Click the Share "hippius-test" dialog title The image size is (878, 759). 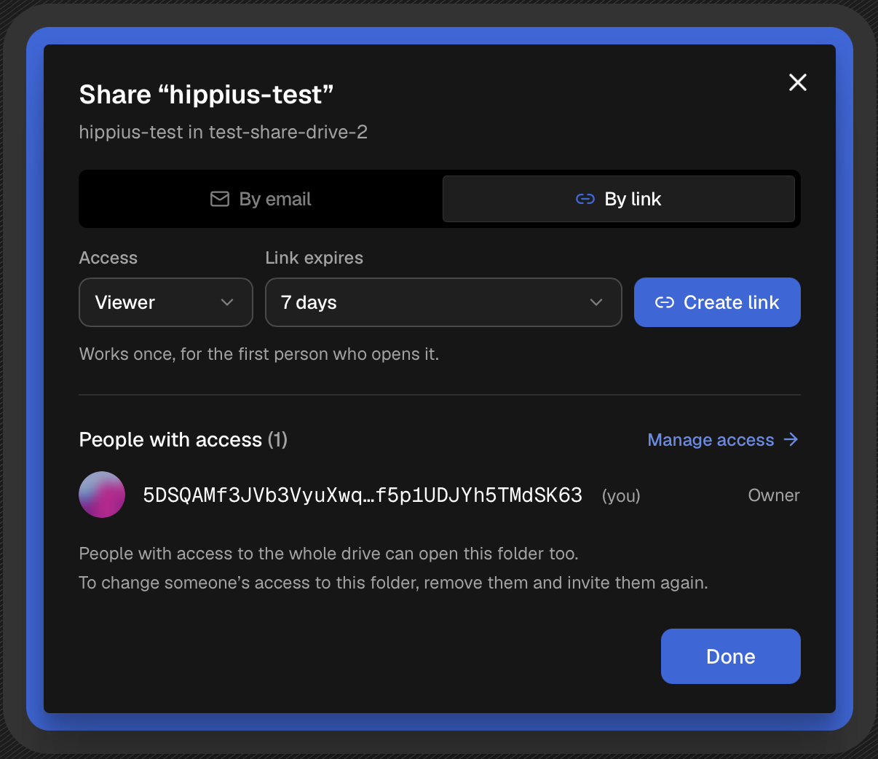[x=206, y=94]
